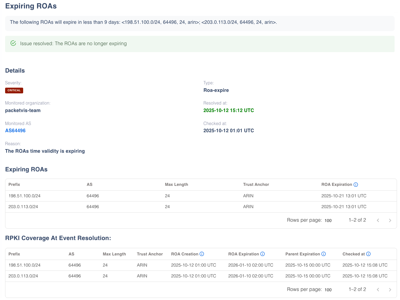Click the CRITICAL severity badge
Screen dimensions: 400x300
[x=14, y=90]
